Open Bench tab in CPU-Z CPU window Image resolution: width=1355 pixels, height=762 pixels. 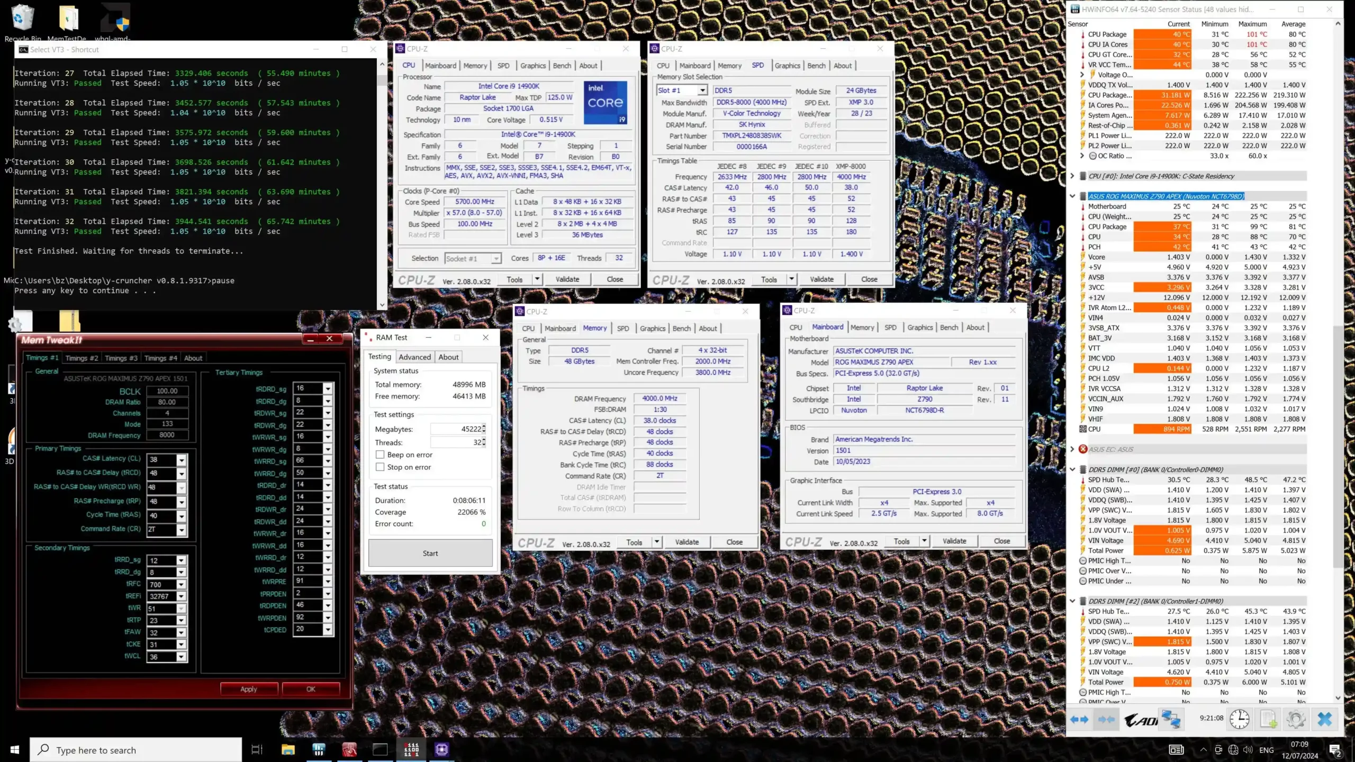click(562, 66)
